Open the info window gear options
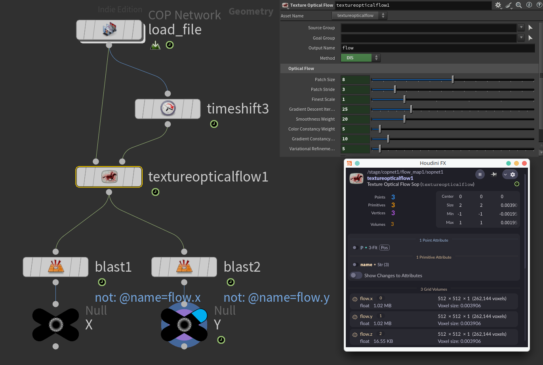Viewport: 543px width, 365px height. (513, 174)
